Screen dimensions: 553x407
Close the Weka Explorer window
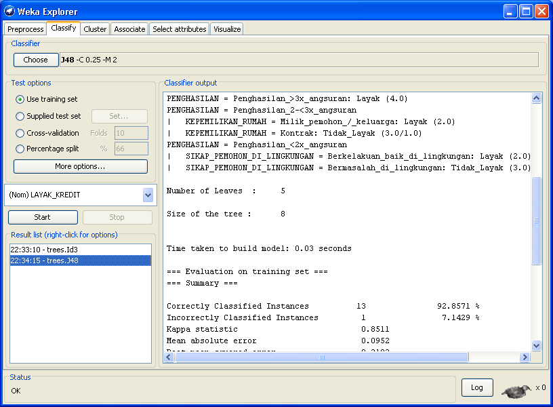tap(541, 12)
